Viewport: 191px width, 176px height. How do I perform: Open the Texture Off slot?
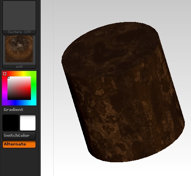(19, 17)
